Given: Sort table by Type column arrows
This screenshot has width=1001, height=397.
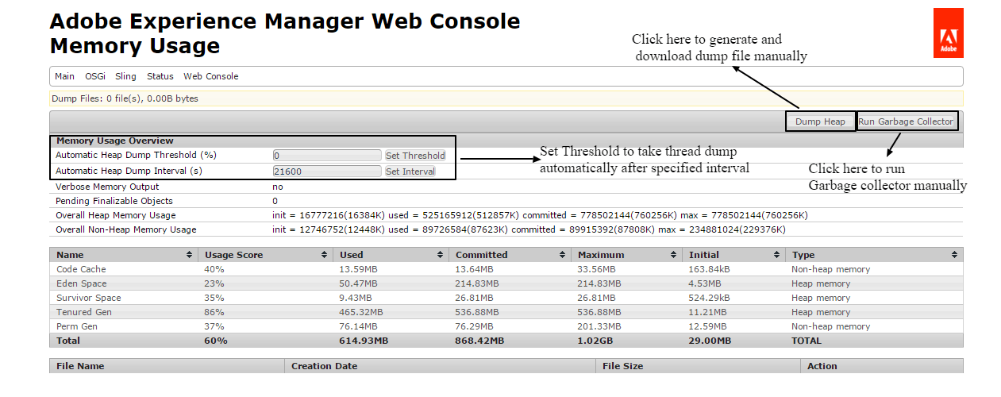Looking at the screenshot, I should tap(954, 255).
